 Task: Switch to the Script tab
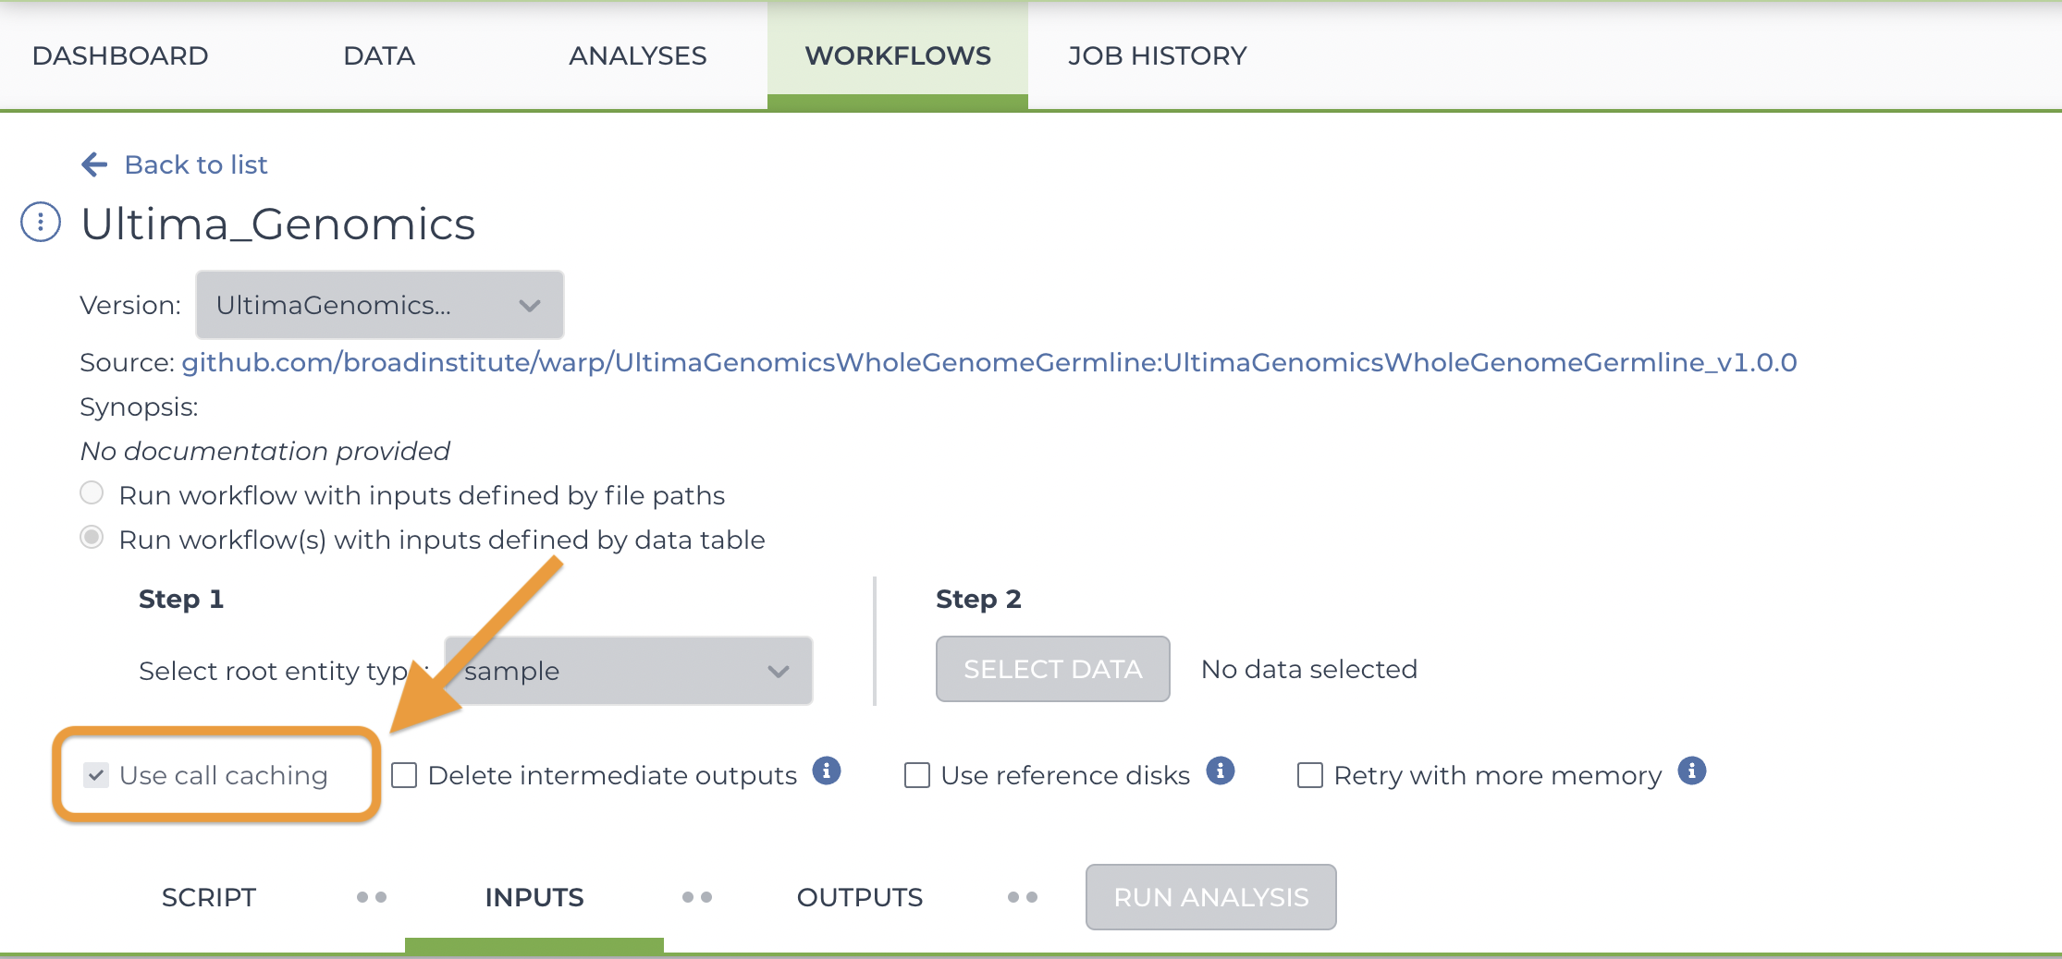(209, 897)
